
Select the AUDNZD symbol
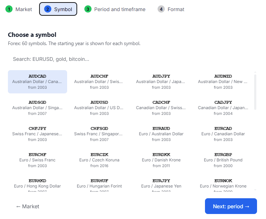click(223, 82)
